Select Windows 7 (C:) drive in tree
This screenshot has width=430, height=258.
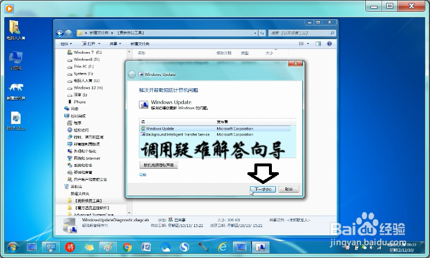85,52
